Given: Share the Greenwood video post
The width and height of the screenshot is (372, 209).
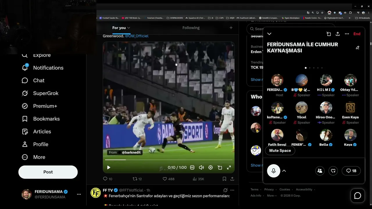Looking at the screenshot, I should point(232,179).
